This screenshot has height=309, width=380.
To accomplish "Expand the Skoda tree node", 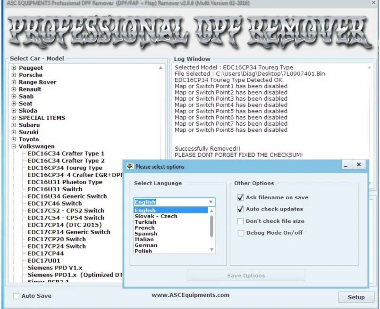I will (x=14, y=111).
